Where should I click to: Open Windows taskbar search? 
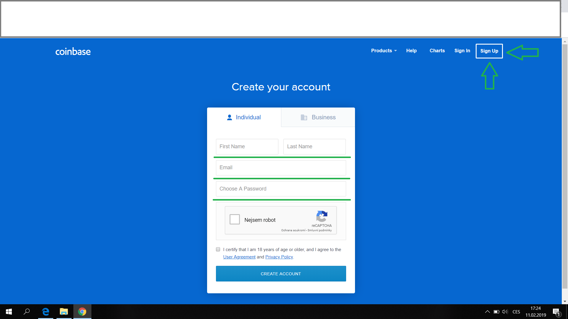click(x=27, y=312)
